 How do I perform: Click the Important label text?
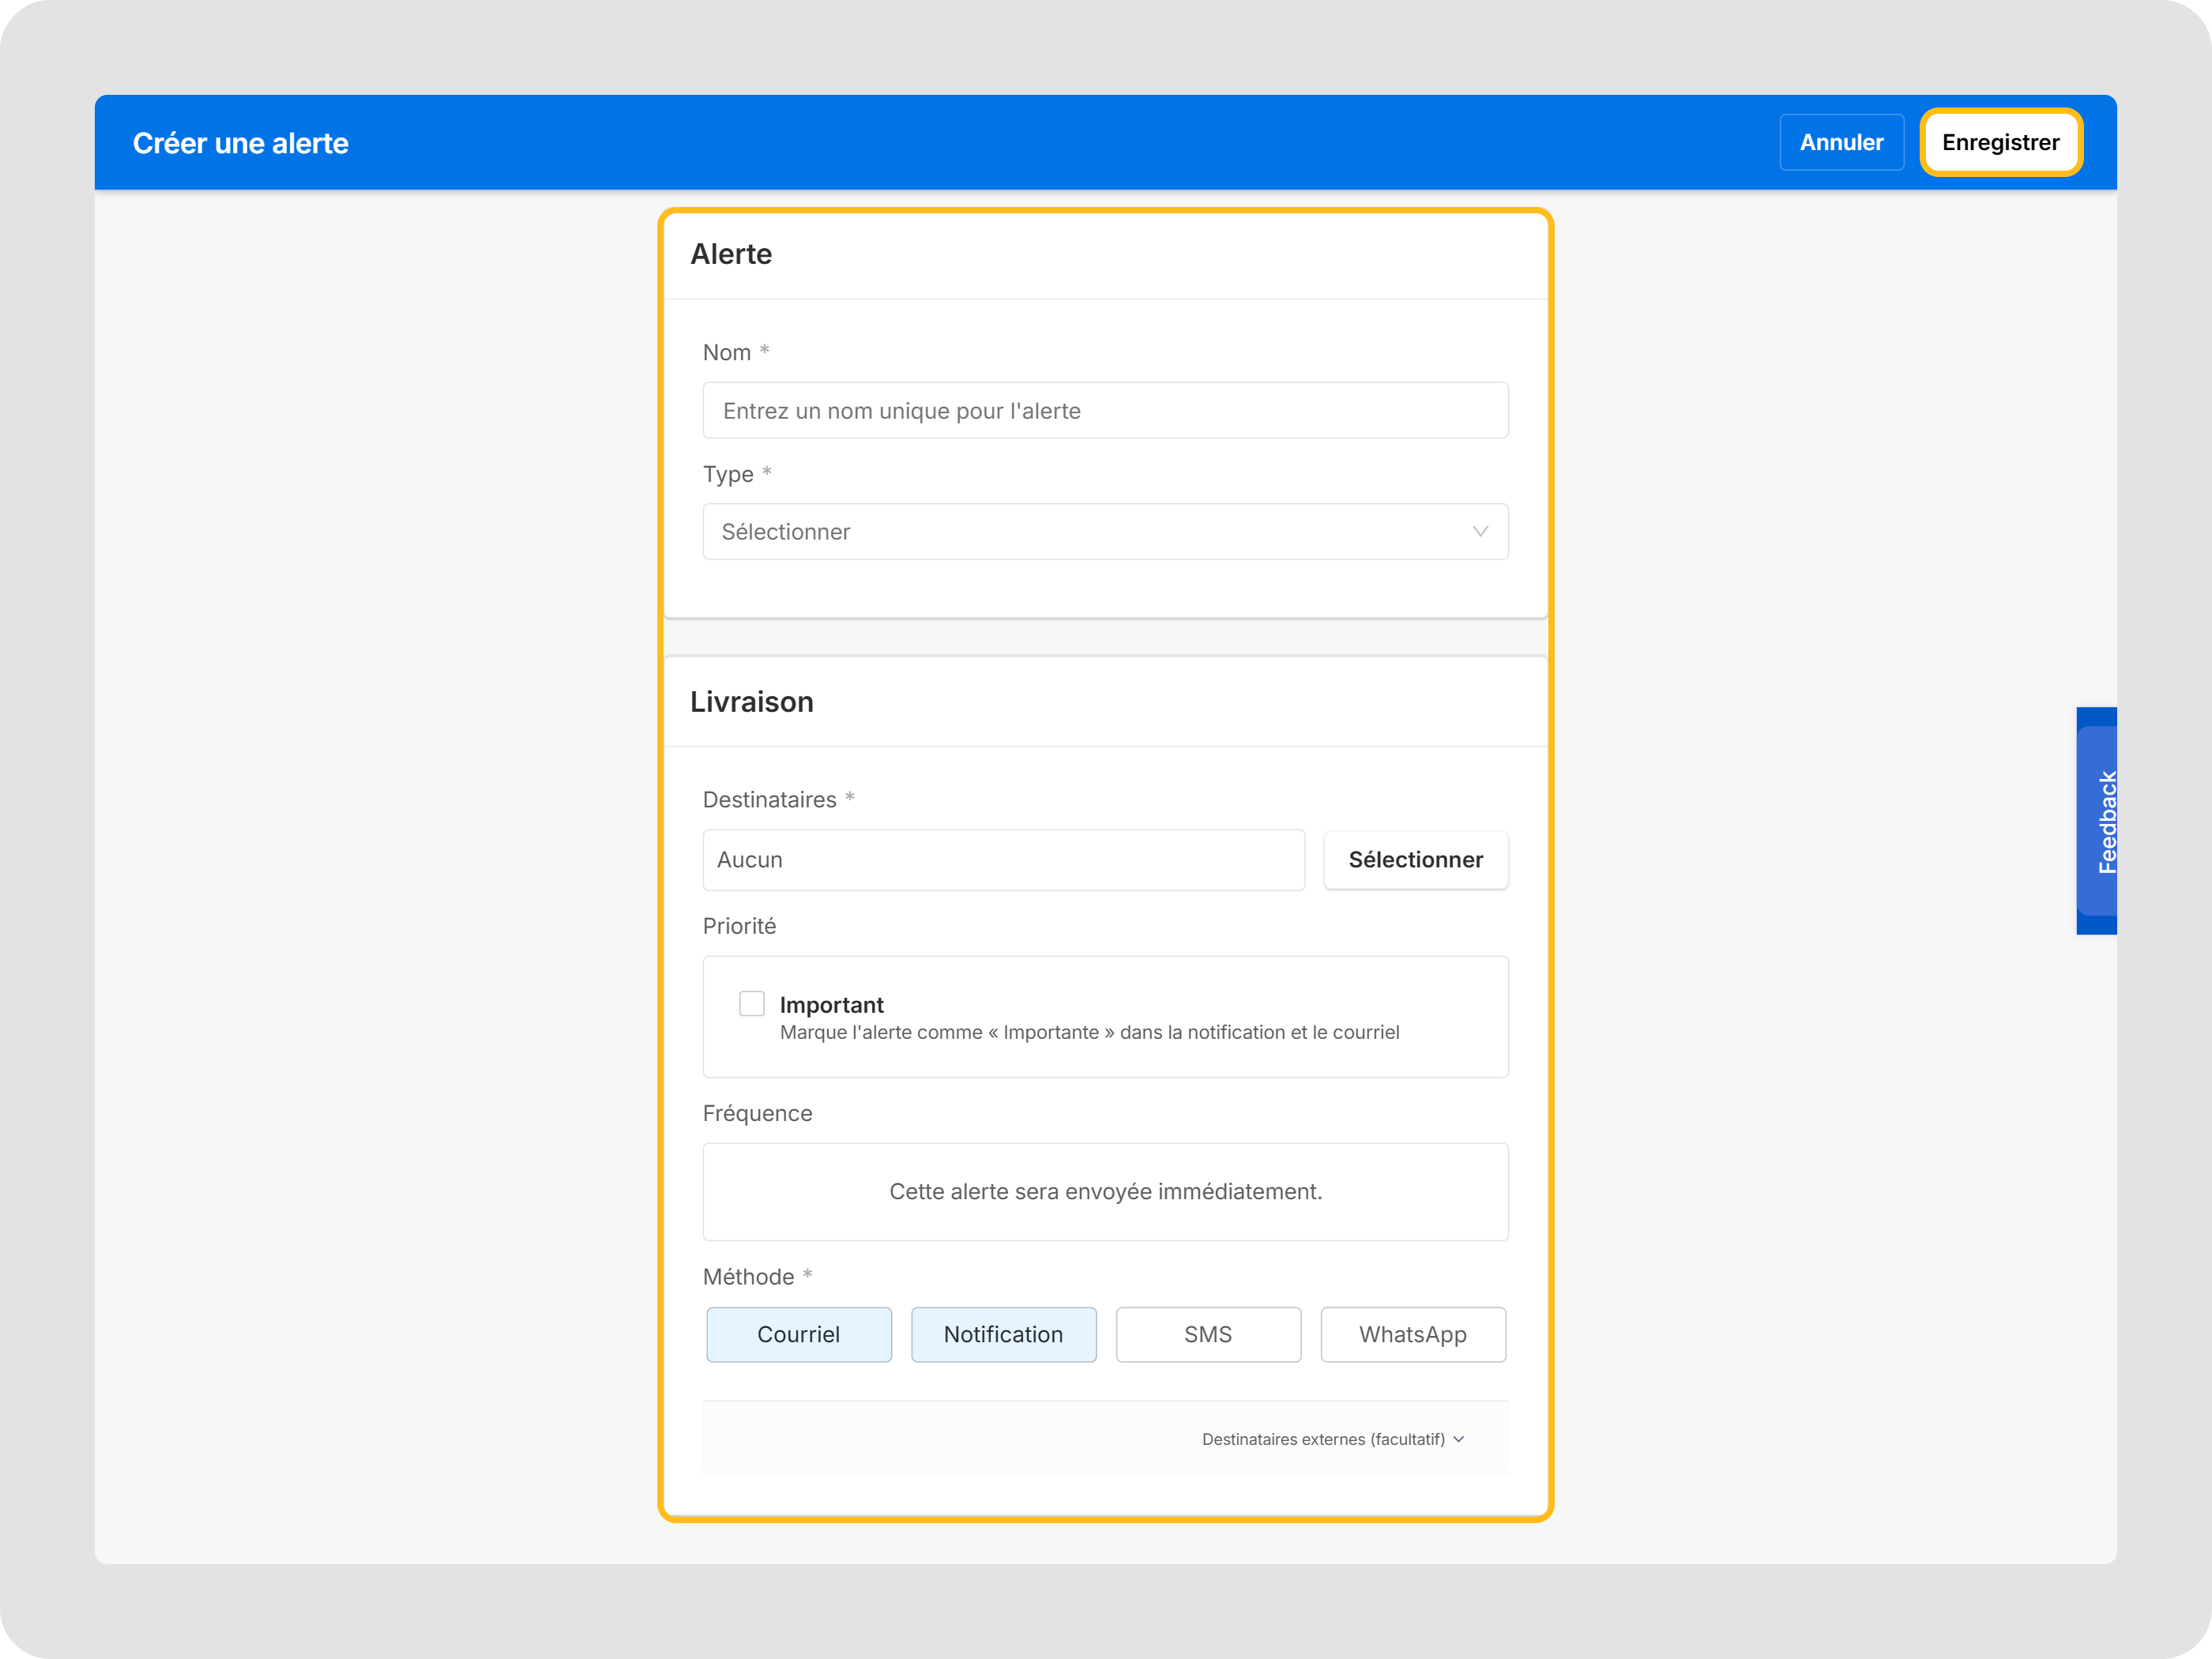click(x=831, y=1004)
